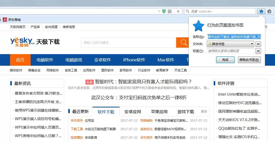275x142 pixels.
Task: Select the 电脑软件 navigation tab
Action: [x=45, y=60]
